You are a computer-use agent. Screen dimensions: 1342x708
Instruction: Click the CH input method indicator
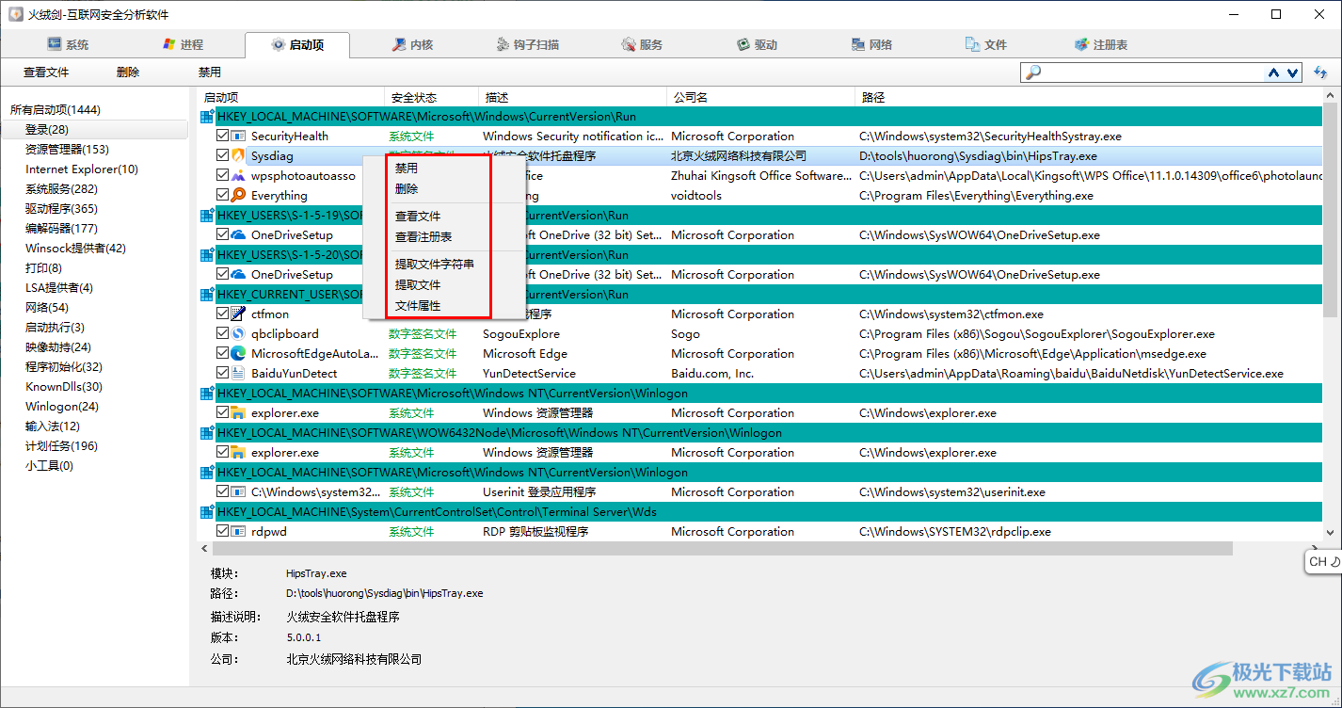1324,561
